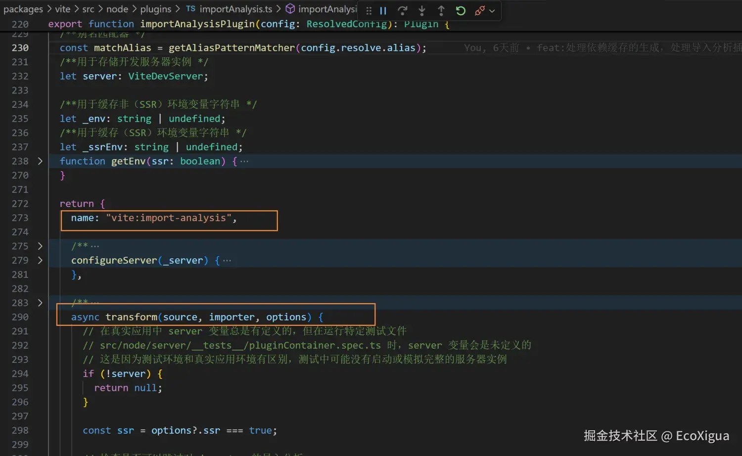The image size is (742, 456).
Task: Click config.resolve.alias argument on line 230
Action: point(358,47)
